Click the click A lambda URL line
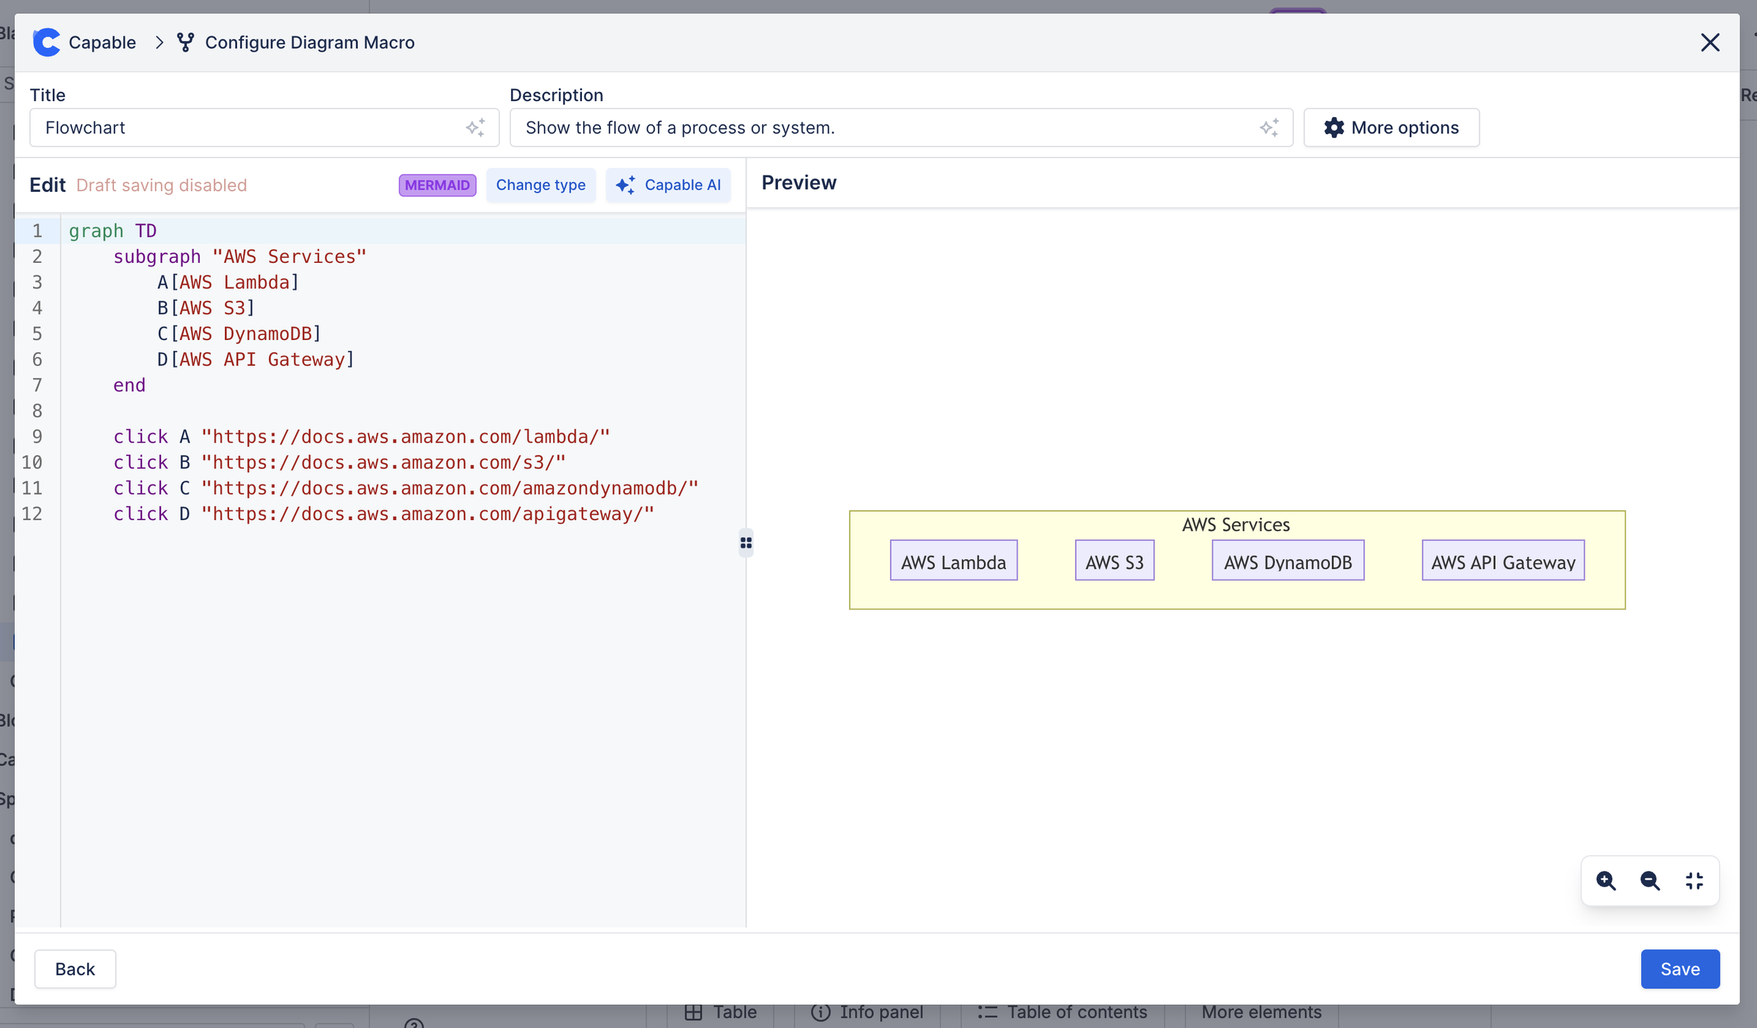This screenshot has width=1757, height=1028. (x=362, y=437)
